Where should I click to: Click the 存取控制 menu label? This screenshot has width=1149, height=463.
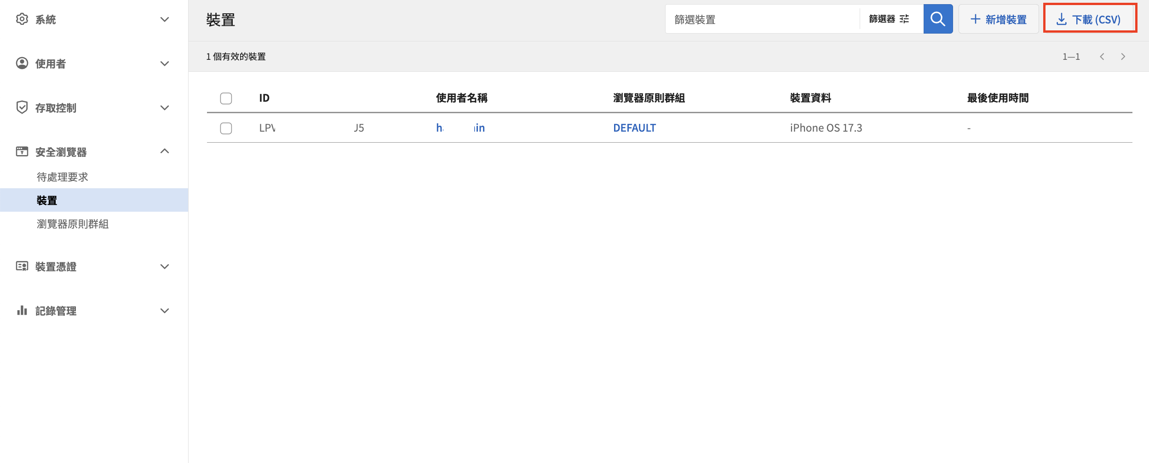click(x=56, y=108)
